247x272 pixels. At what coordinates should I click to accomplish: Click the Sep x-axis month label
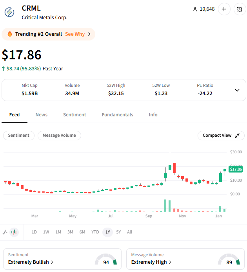149,216
